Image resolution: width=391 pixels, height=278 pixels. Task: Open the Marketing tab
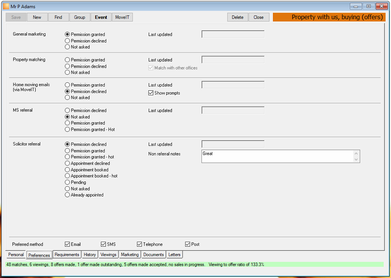point(130,255)
